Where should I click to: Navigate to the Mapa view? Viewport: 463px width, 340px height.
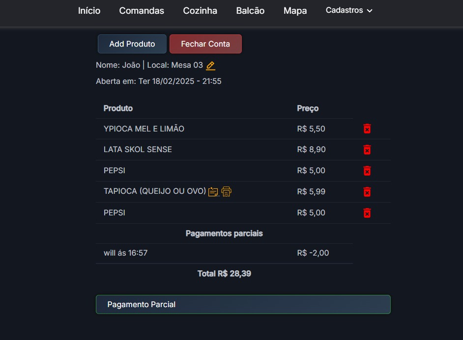click(x=295, y=10)
